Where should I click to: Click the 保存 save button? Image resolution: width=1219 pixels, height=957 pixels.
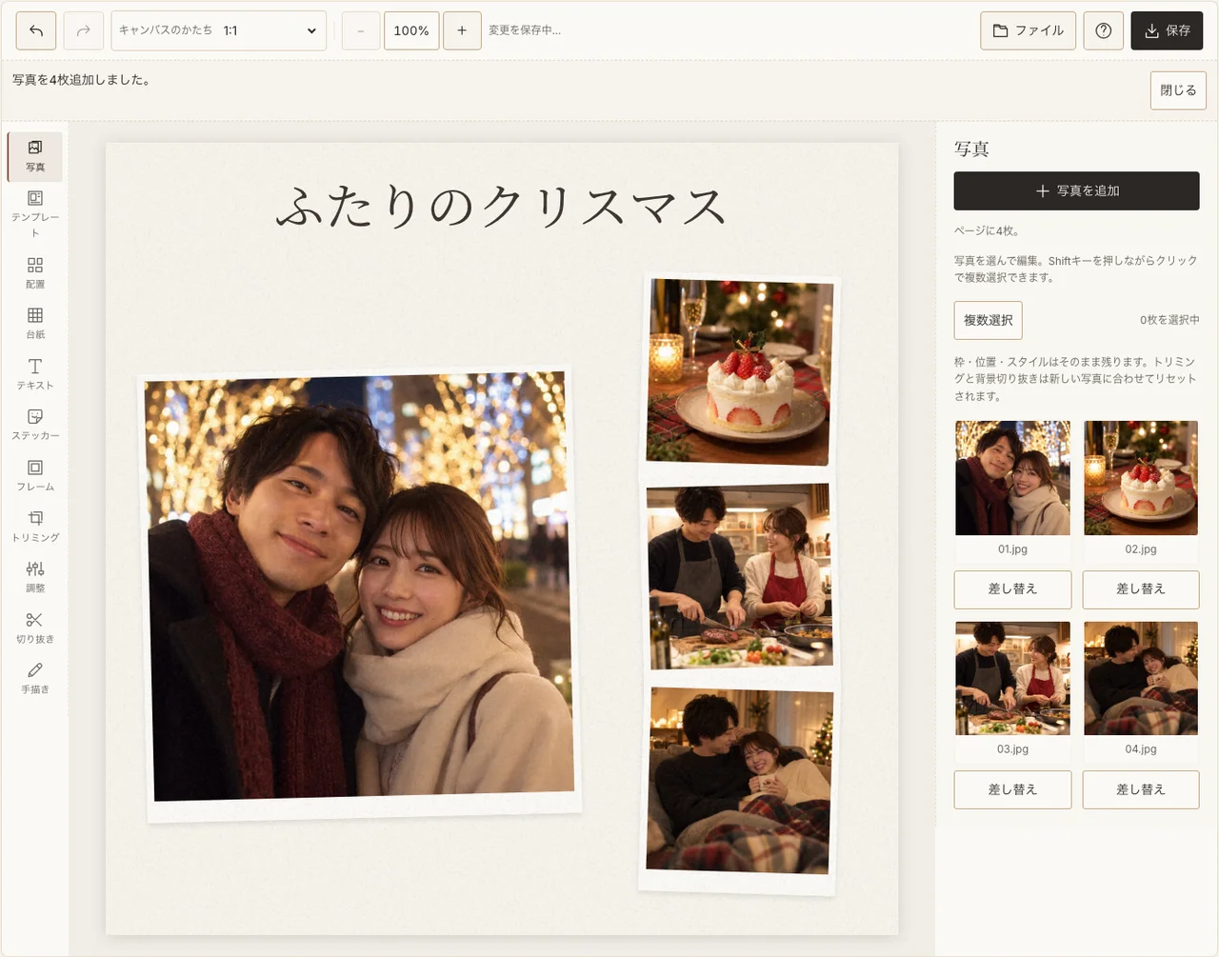coord(1168,30)
